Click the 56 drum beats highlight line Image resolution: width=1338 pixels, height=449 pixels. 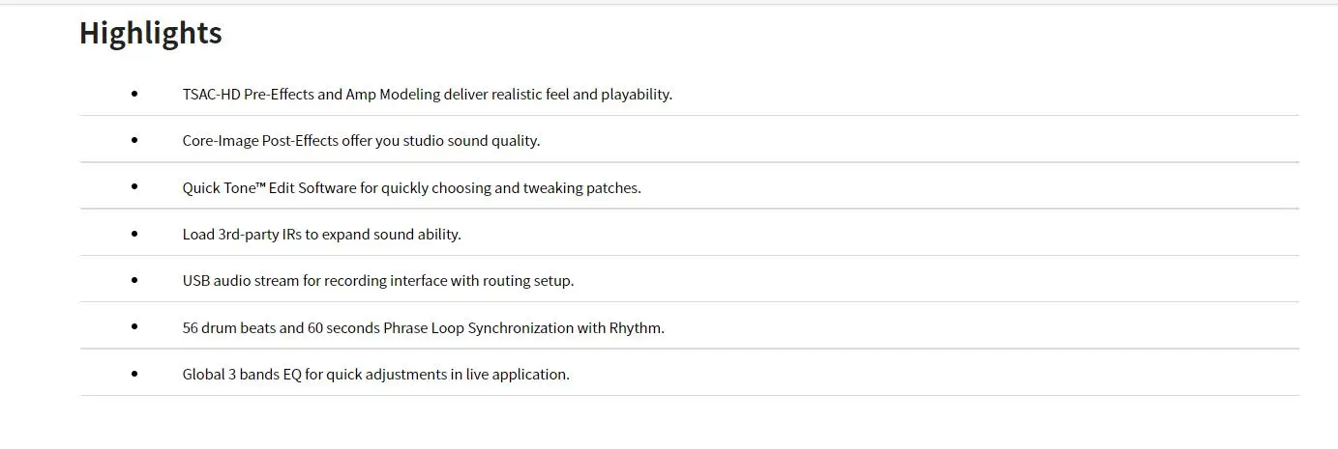coord(423,328)
